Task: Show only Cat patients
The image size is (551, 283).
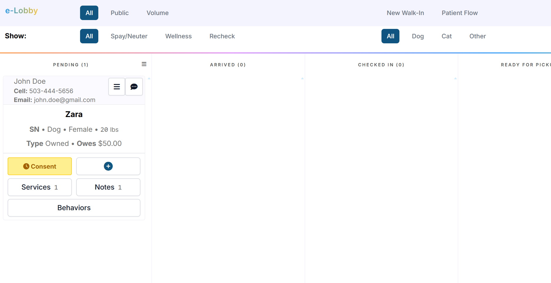Action: coord(447,36)
